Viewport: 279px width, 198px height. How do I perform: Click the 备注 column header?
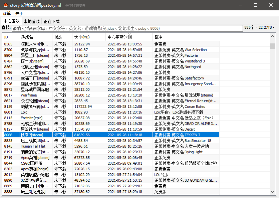point(185,37)
